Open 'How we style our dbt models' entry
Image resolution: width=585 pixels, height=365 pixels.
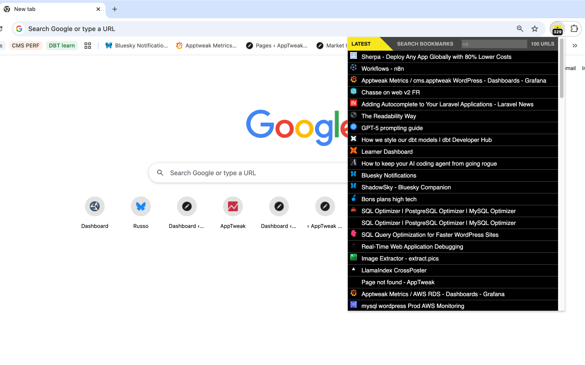tap(453, 140)
